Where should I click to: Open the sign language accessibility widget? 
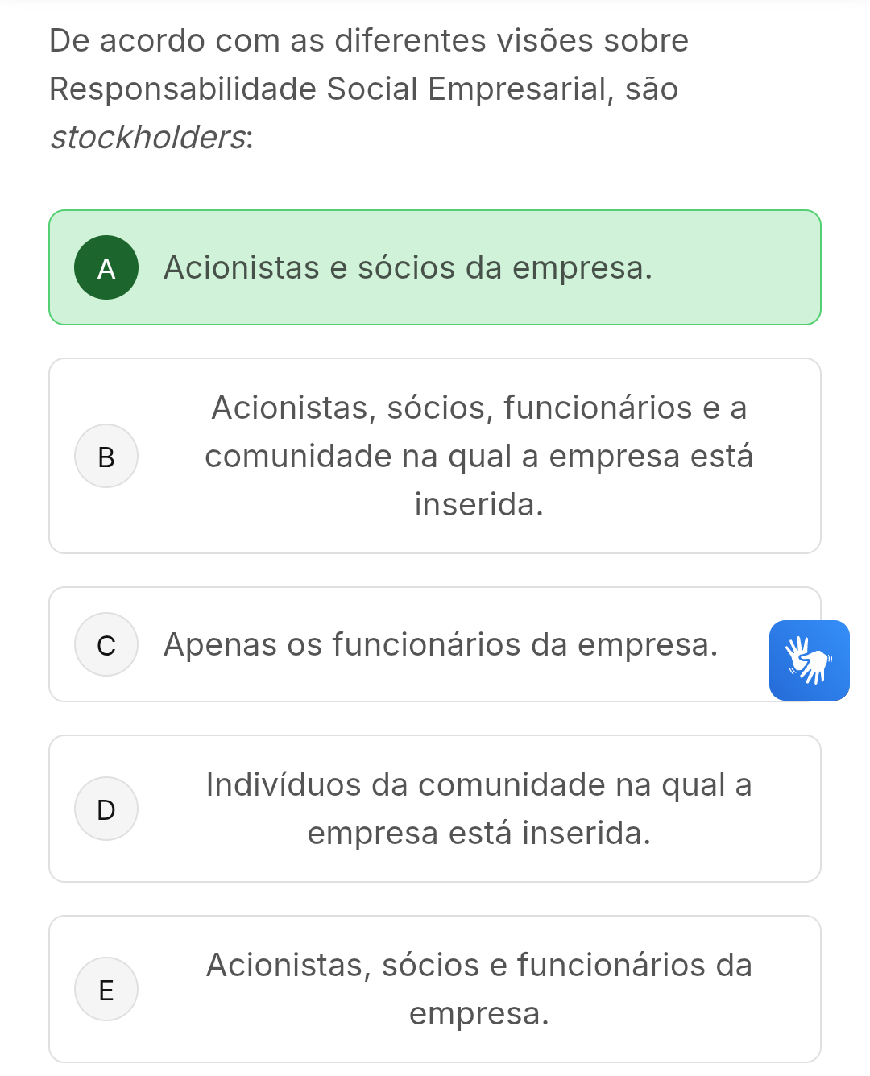809,660
